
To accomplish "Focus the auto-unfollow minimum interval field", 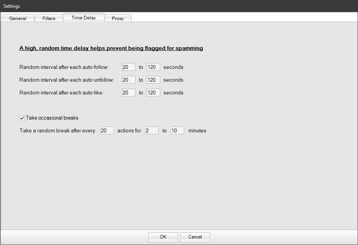I will point(128,80).
